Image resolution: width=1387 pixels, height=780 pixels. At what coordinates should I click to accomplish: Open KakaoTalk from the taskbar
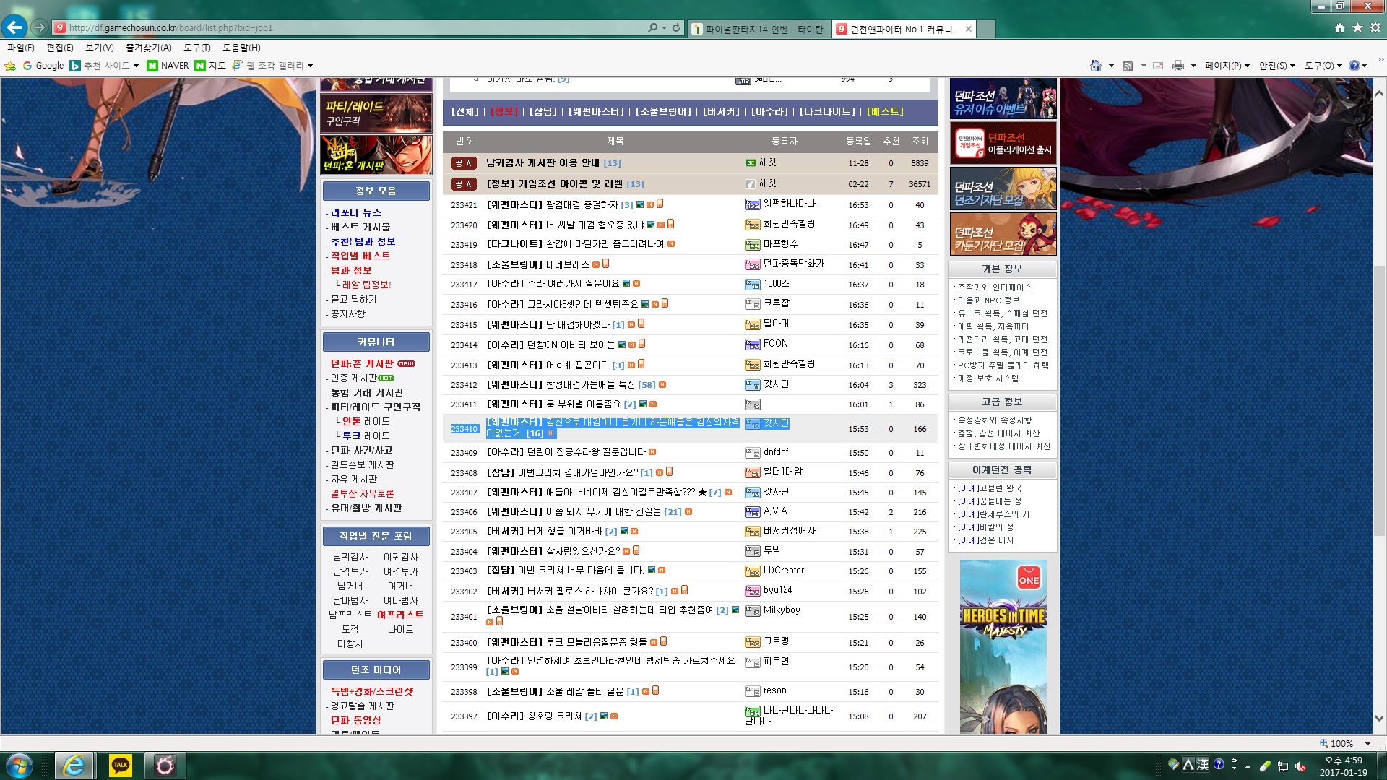coord(120,765)
